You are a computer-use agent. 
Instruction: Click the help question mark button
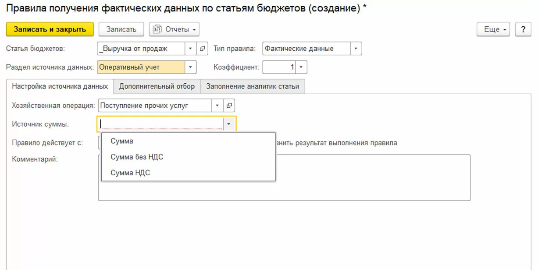coord(523,29)
